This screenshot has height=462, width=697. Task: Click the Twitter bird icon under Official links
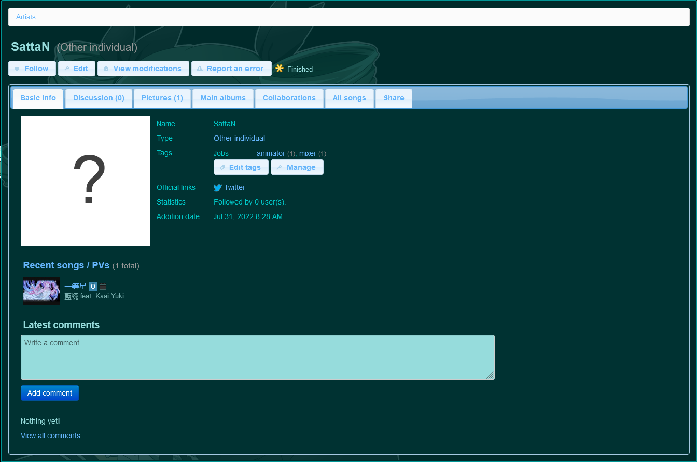click(218, 187)
